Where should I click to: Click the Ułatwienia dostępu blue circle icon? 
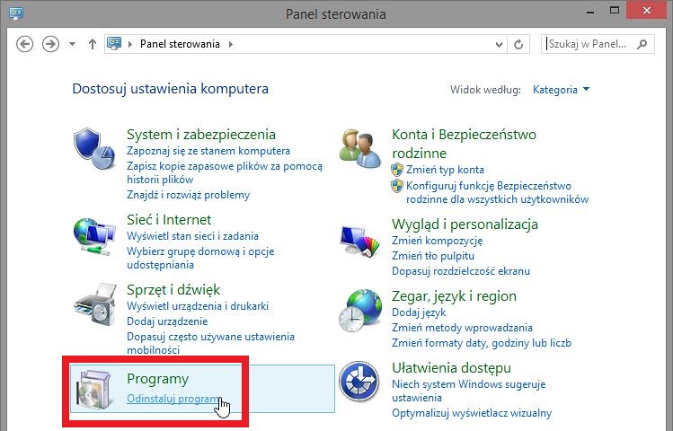(359, 382)
